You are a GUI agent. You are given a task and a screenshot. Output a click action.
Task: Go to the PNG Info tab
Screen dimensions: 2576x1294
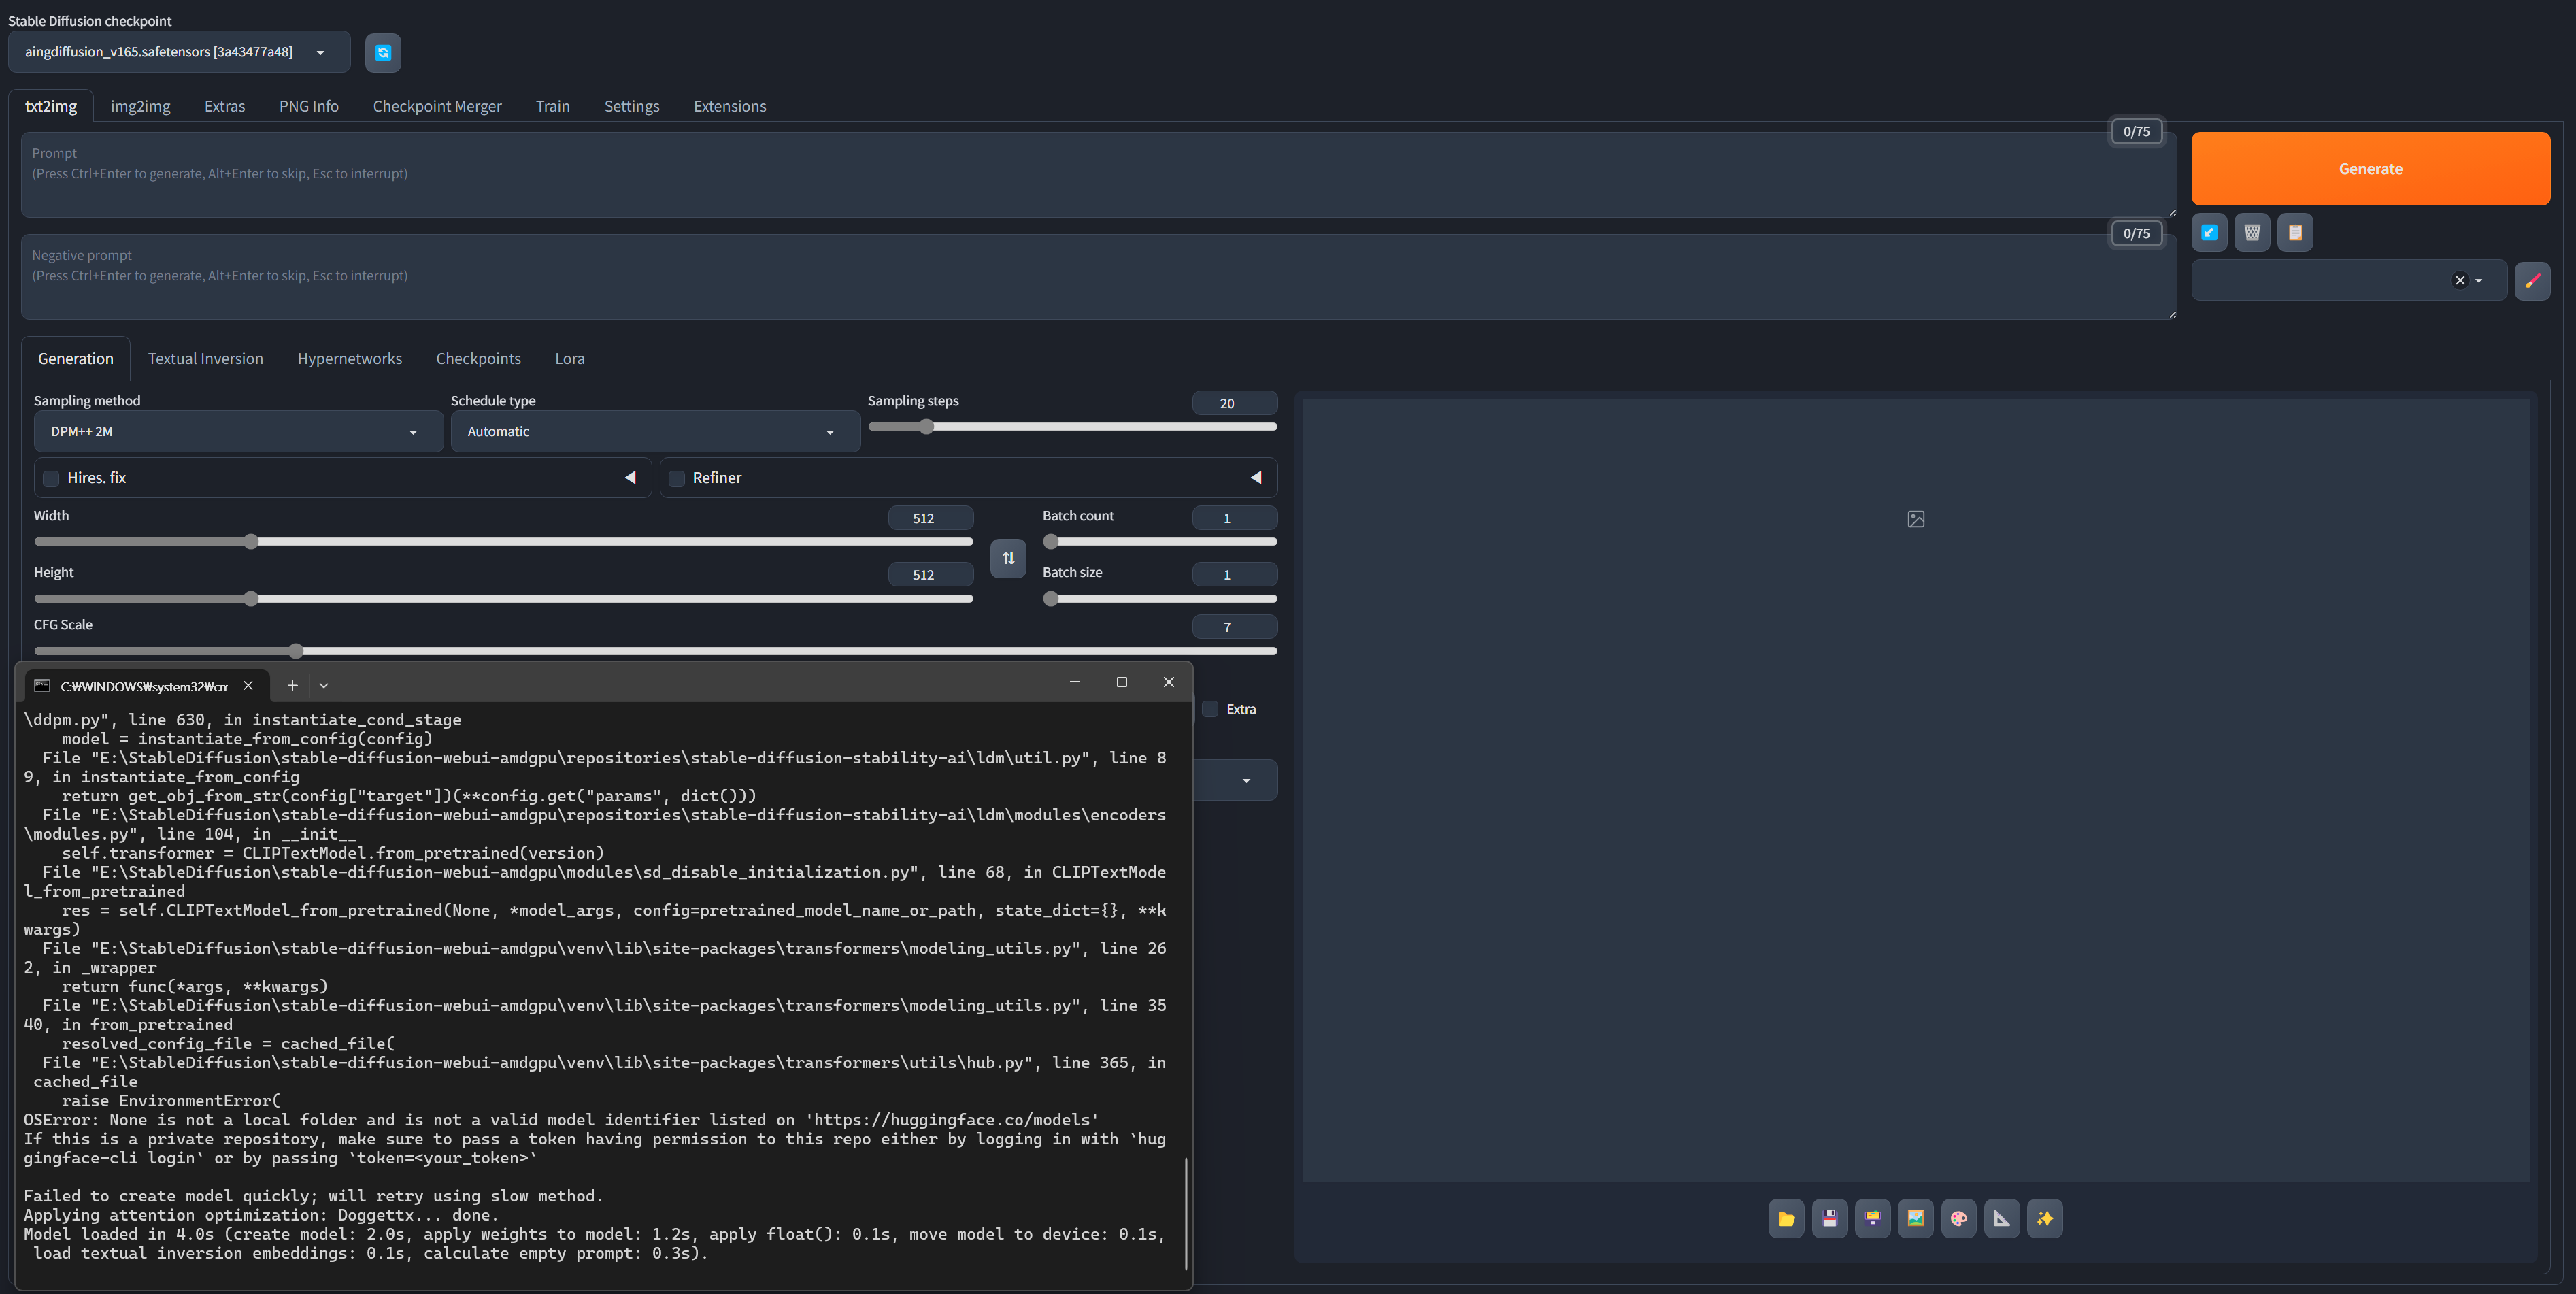308,106
